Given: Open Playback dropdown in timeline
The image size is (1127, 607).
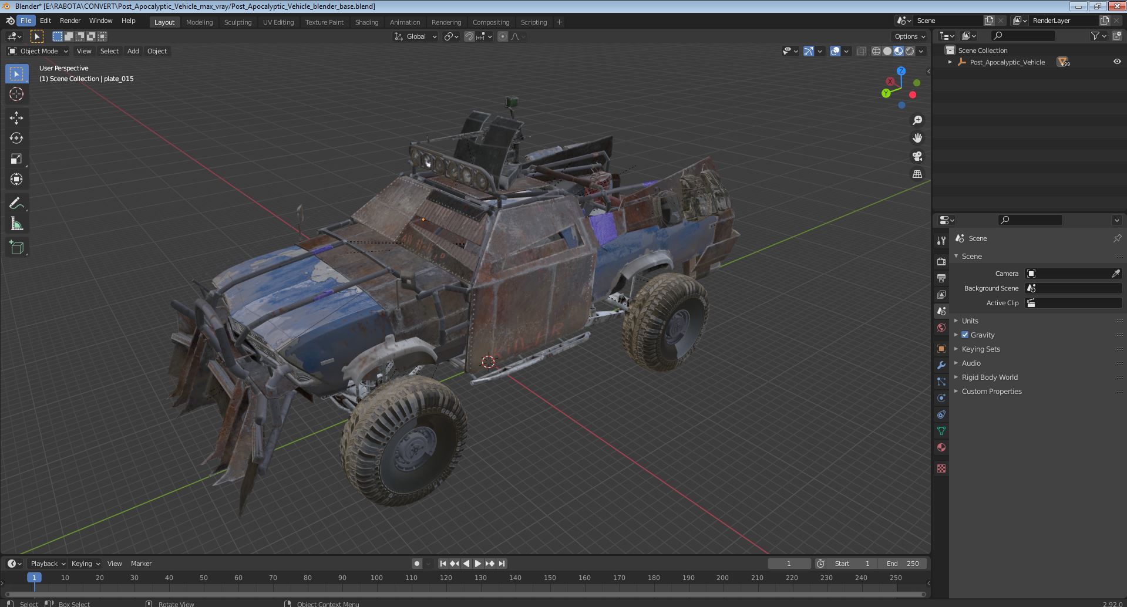Looking at the screenshot, I should coord(47,564).
